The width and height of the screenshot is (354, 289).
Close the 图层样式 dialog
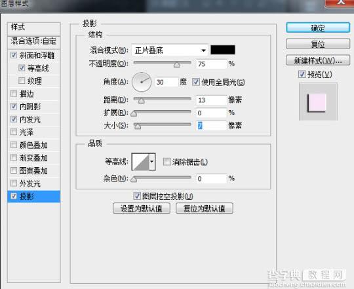[x=340, y=3]
